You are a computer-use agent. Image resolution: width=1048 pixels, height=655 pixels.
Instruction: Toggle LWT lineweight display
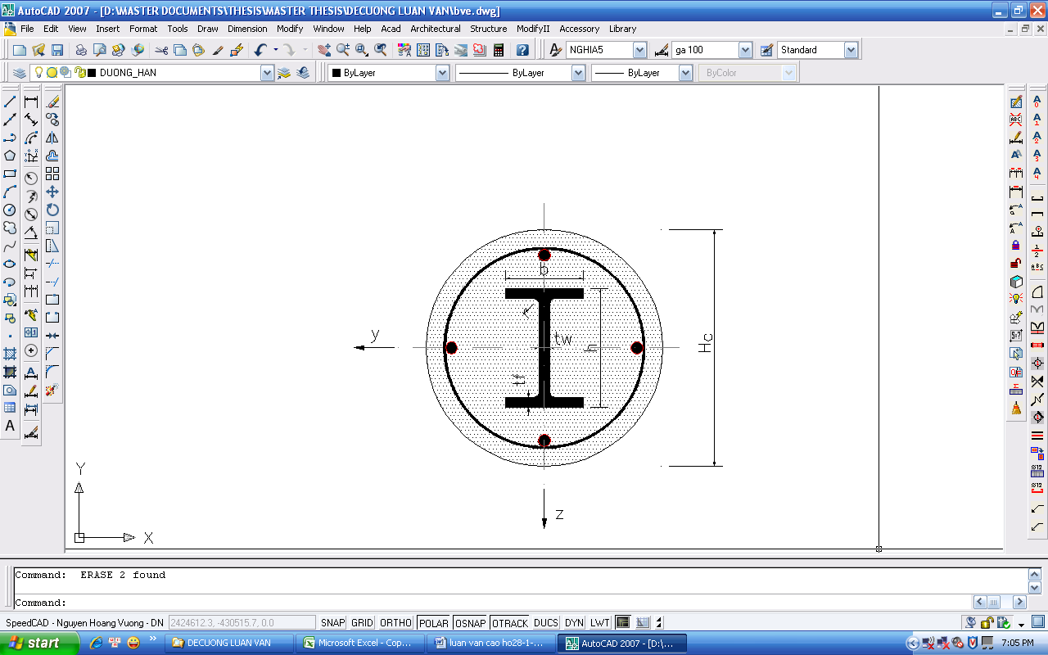coord(599,623)
